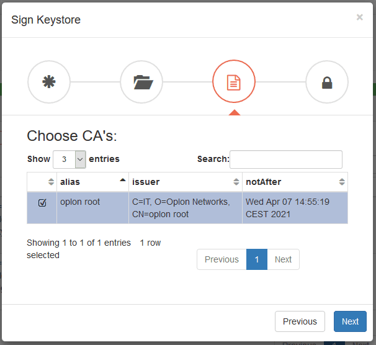
Task: Select the document step icon
Action: click(x=234, y=81)
